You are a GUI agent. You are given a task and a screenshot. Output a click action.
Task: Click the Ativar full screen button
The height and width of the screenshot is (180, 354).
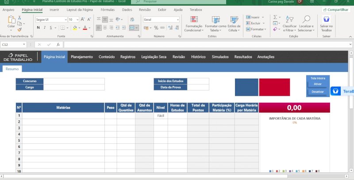click(317, 84)
